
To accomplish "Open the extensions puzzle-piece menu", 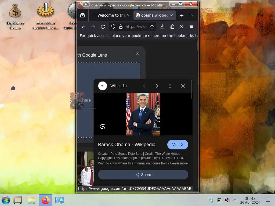I will pyautogui.click(x=172, y=27).
